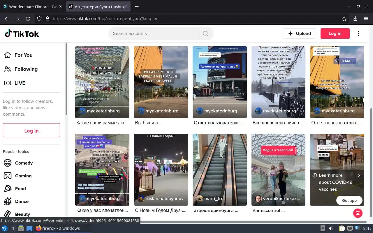The width and height of the screenshot is (373, 233).
Task: Open the system start menu icon
Action: tap(4, 228)
